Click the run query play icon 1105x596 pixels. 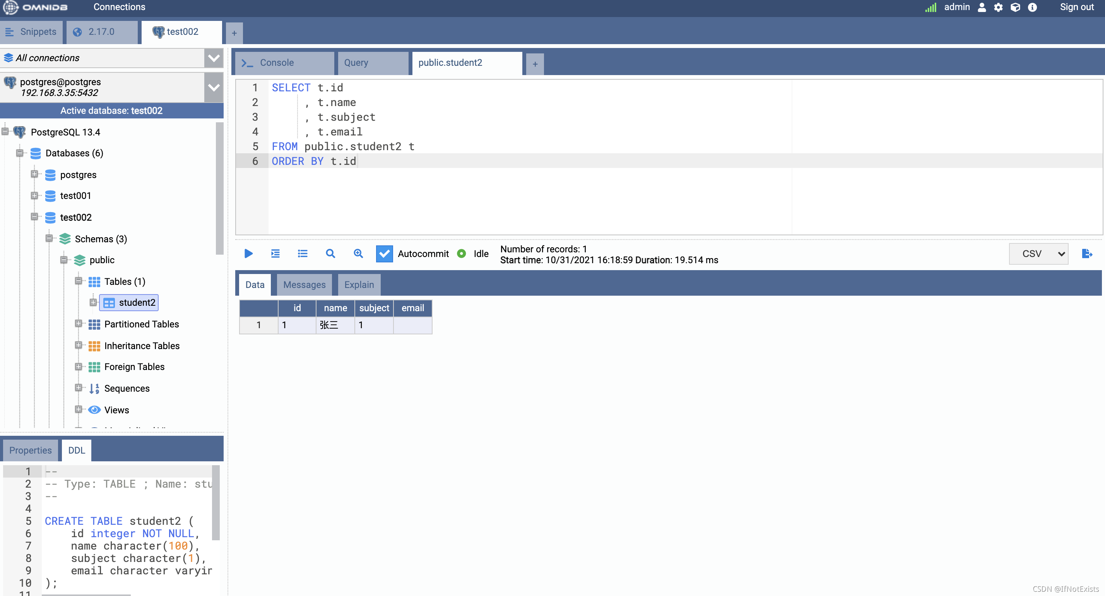[248, 253]
